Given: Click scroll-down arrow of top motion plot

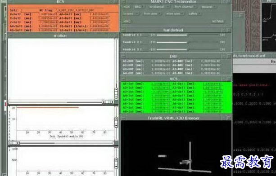Looking at the screenshot, I should pos(116,97).
